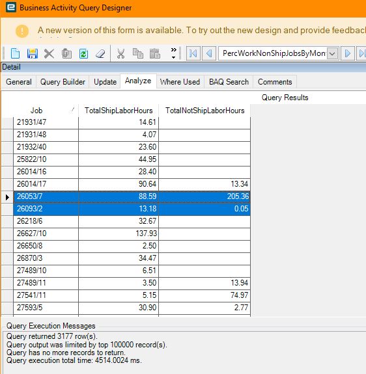Image resolution: width=366 pixels, height=374 pixels.
Task: Go to the next record arrow
Action: click(348, 53)
